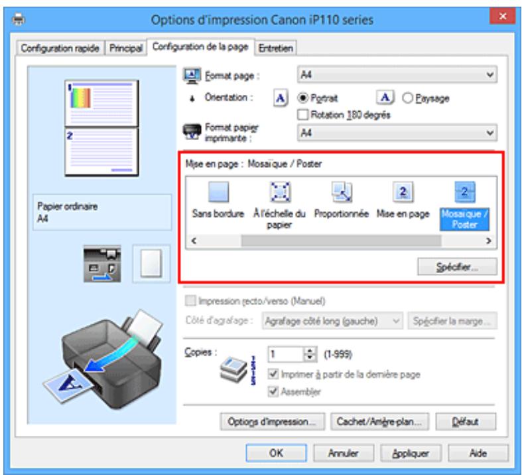Click page 2 in the preview thumbnail
Screen dimensions: 522x475
101,151
